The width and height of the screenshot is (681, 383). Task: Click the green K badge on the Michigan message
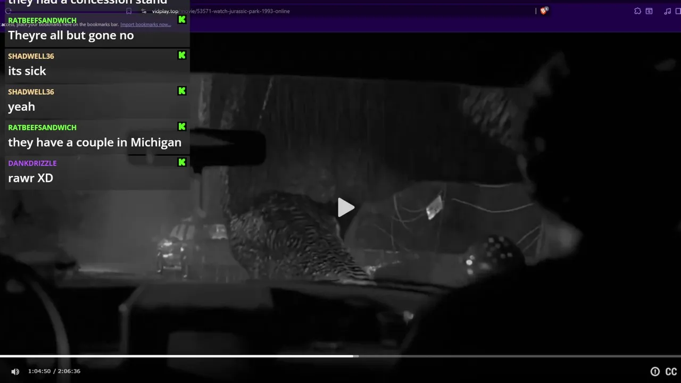pos(182,127)
